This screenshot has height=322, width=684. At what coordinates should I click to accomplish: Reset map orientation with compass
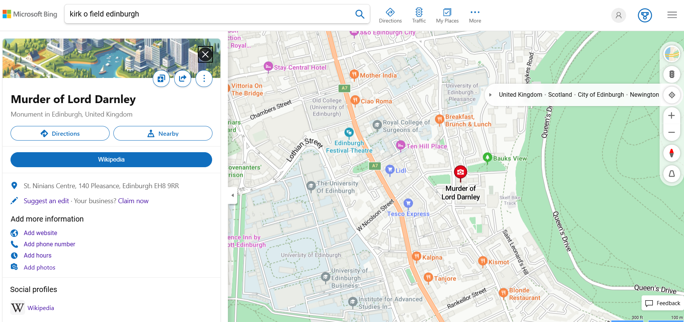point(672,153)
